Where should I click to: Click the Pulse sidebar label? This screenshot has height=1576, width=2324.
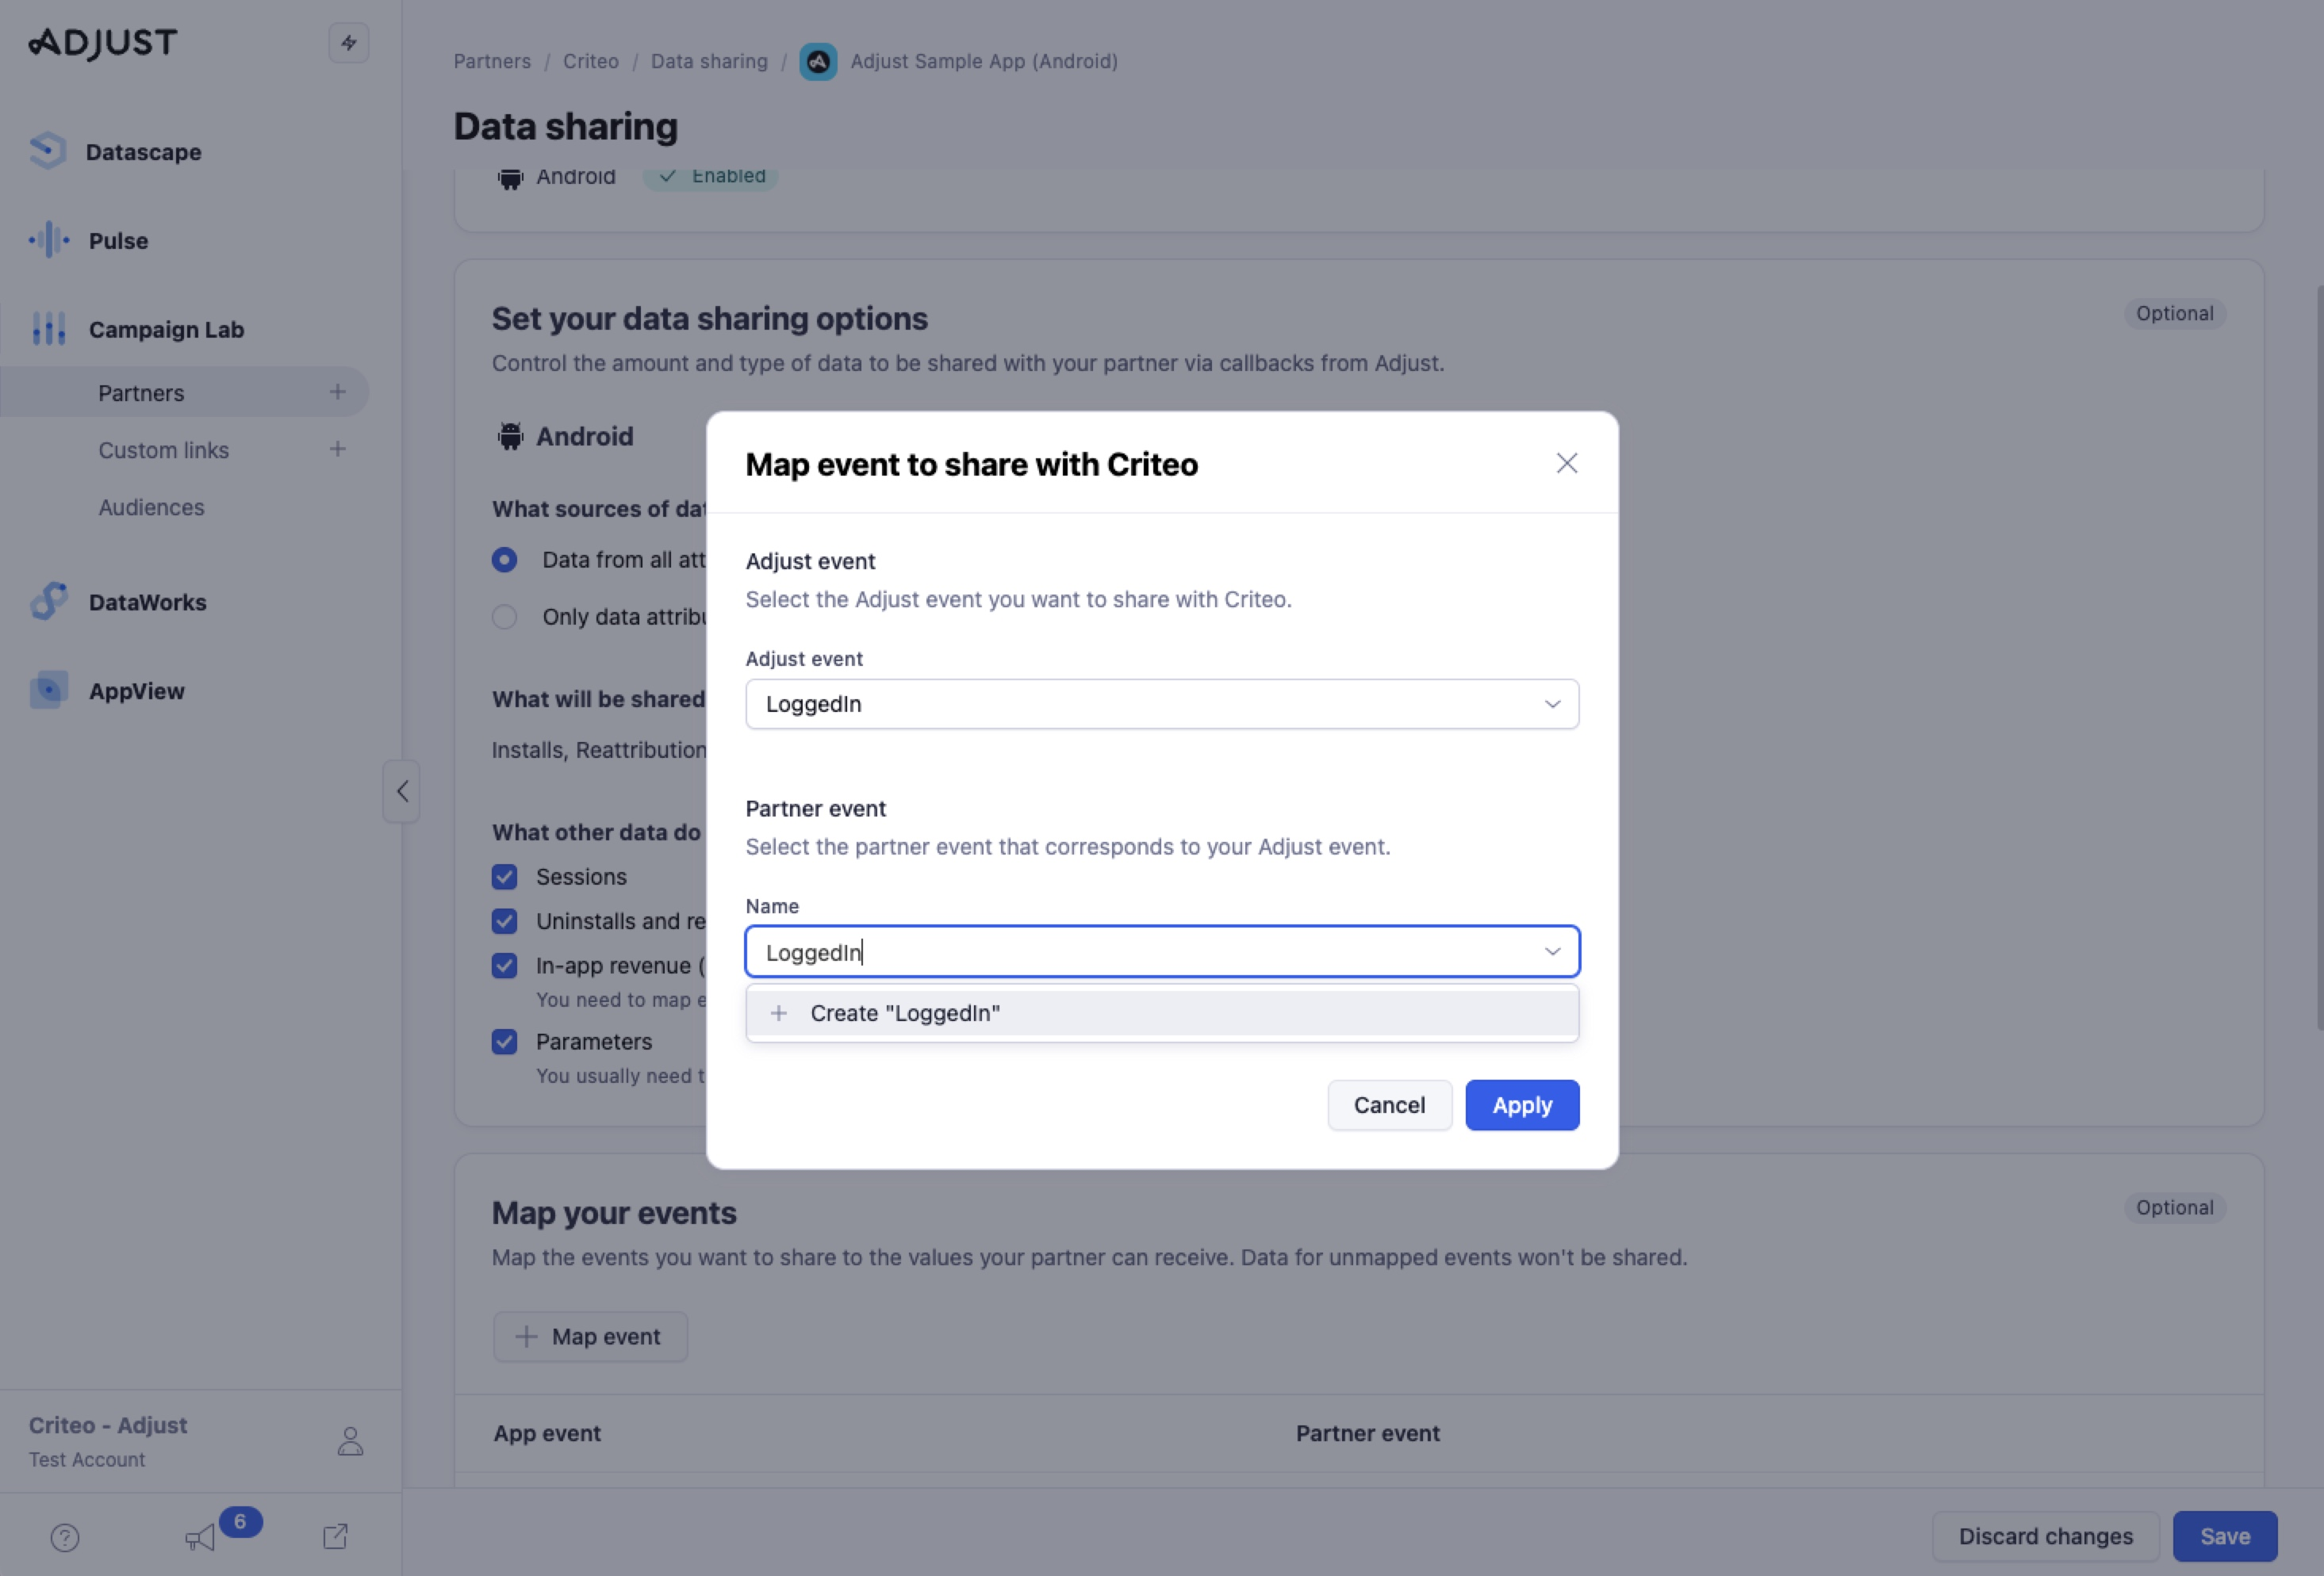pyautogui.click(x=118, y=241)
